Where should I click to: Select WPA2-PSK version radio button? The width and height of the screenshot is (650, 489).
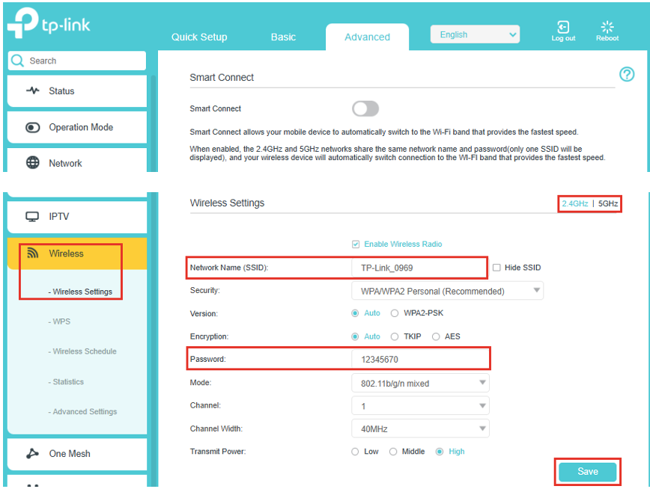[x=395, y=313]
